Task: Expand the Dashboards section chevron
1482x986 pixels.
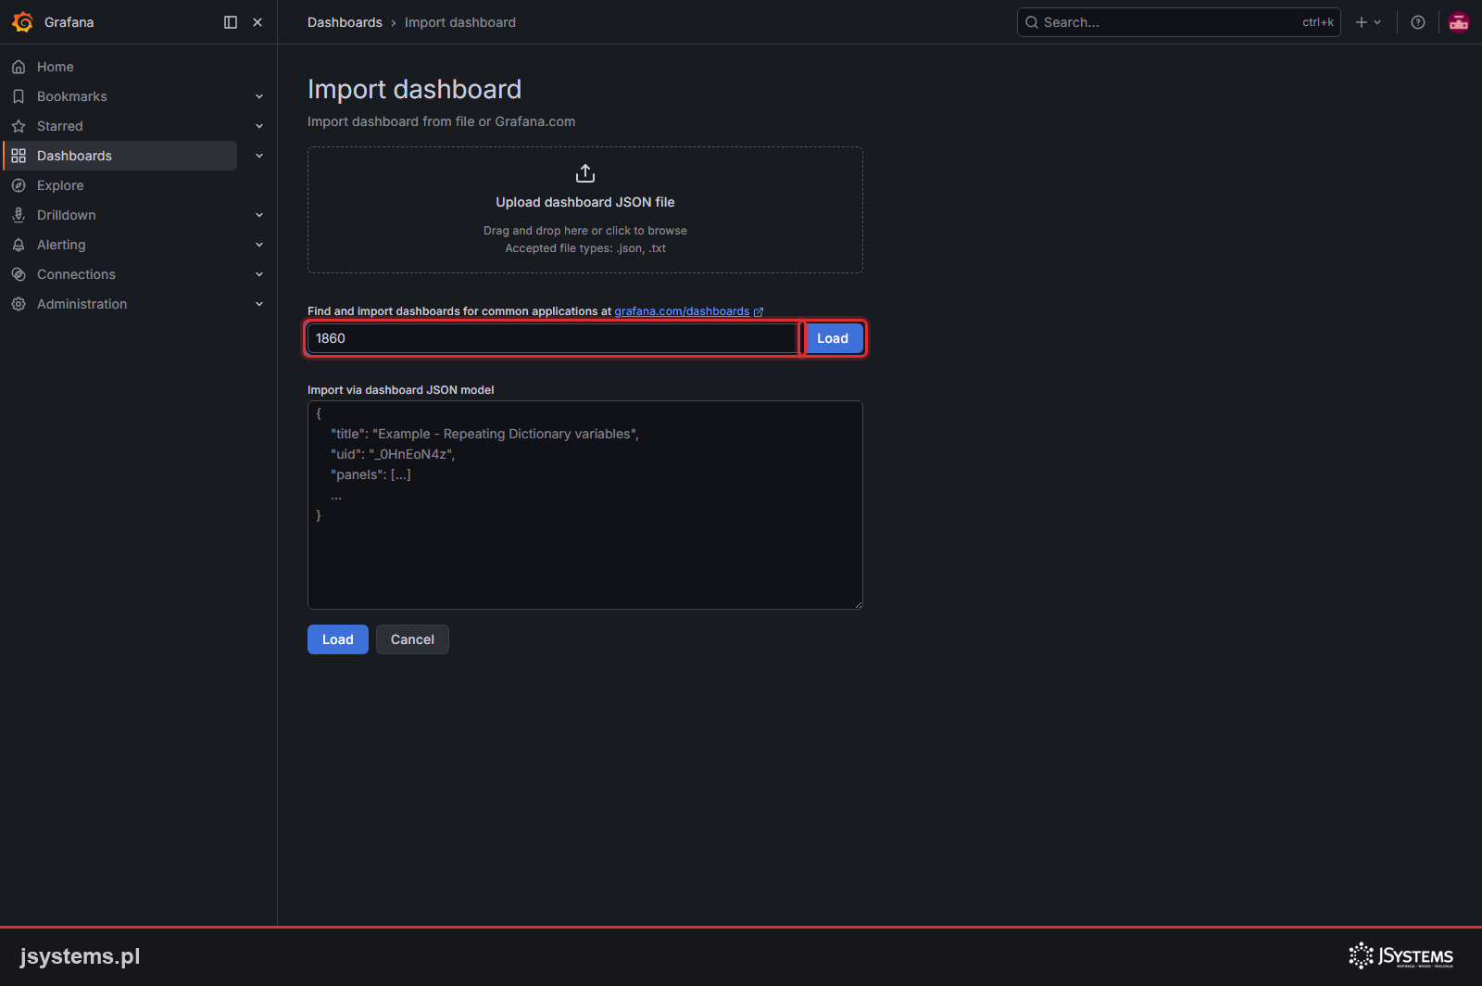Action: [259, 156]
